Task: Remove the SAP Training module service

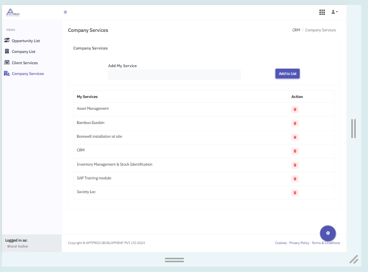Action: pos(295,179)
